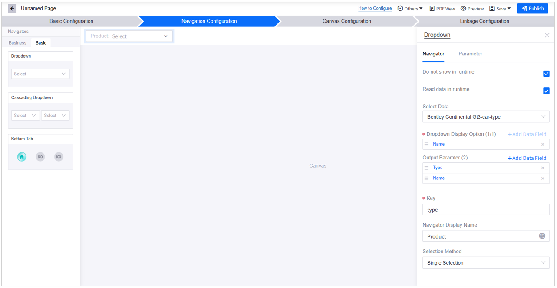Expand the Select Data dropdown
Screen dimensions: 557x288
click(485, 117)
